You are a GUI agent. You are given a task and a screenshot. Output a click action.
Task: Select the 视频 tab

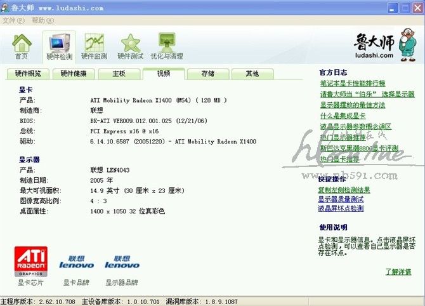pos(164,74)
